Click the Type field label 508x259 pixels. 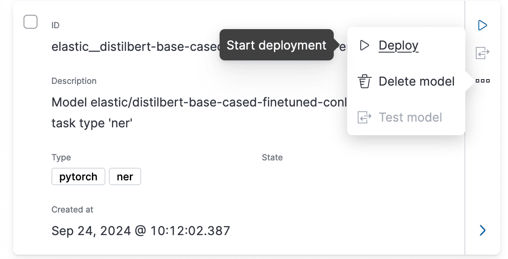pos(61,157)
